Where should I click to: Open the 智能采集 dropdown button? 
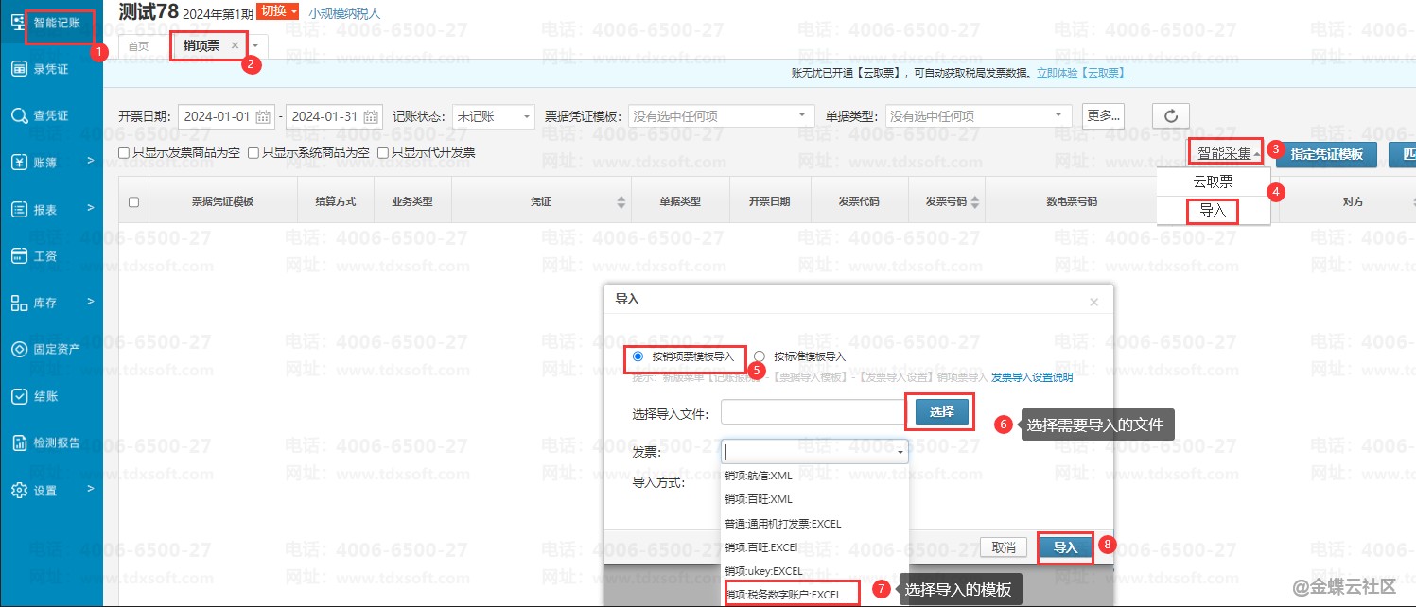click(1228, 152)
